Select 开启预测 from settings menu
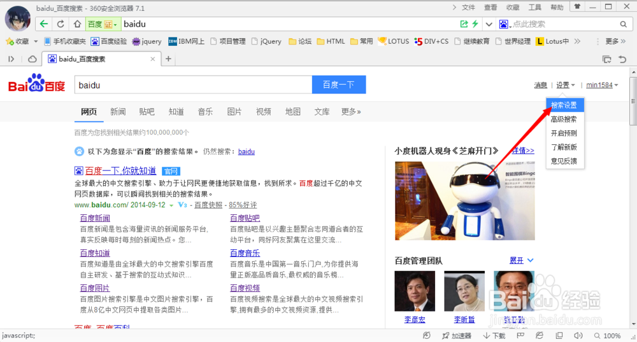This screenshot has width=637, height=342. coord(564,133)
